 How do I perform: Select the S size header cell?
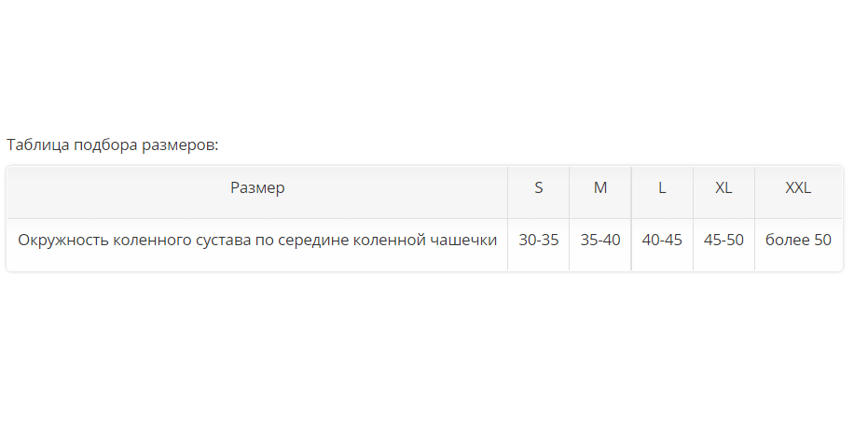point(538,188)
